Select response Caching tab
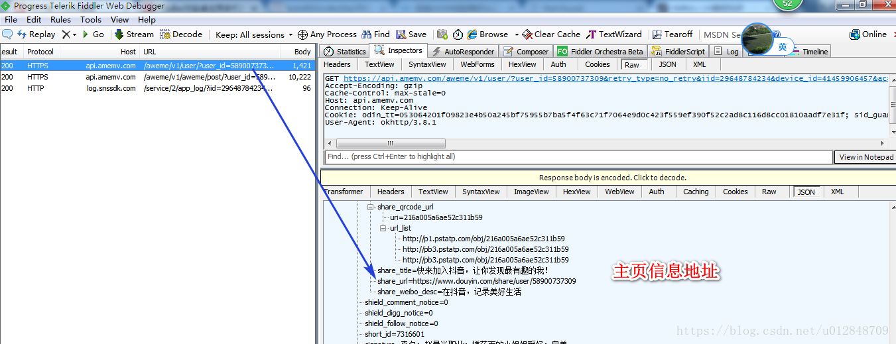This screenshot has height=344, width=896. [696, 192]
